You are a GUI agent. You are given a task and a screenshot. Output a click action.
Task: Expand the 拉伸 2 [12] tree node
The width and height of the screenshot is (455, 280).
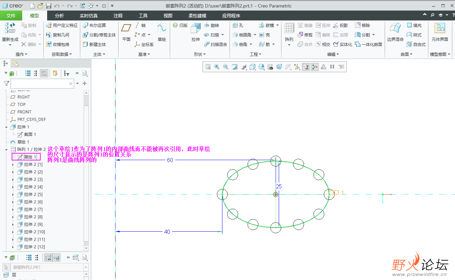13,247
